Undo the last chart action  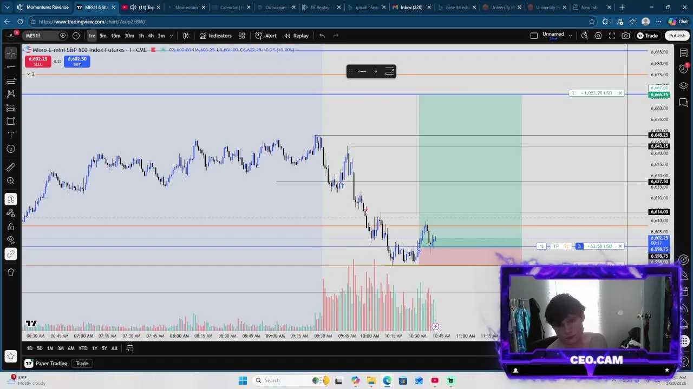point(322,36)
